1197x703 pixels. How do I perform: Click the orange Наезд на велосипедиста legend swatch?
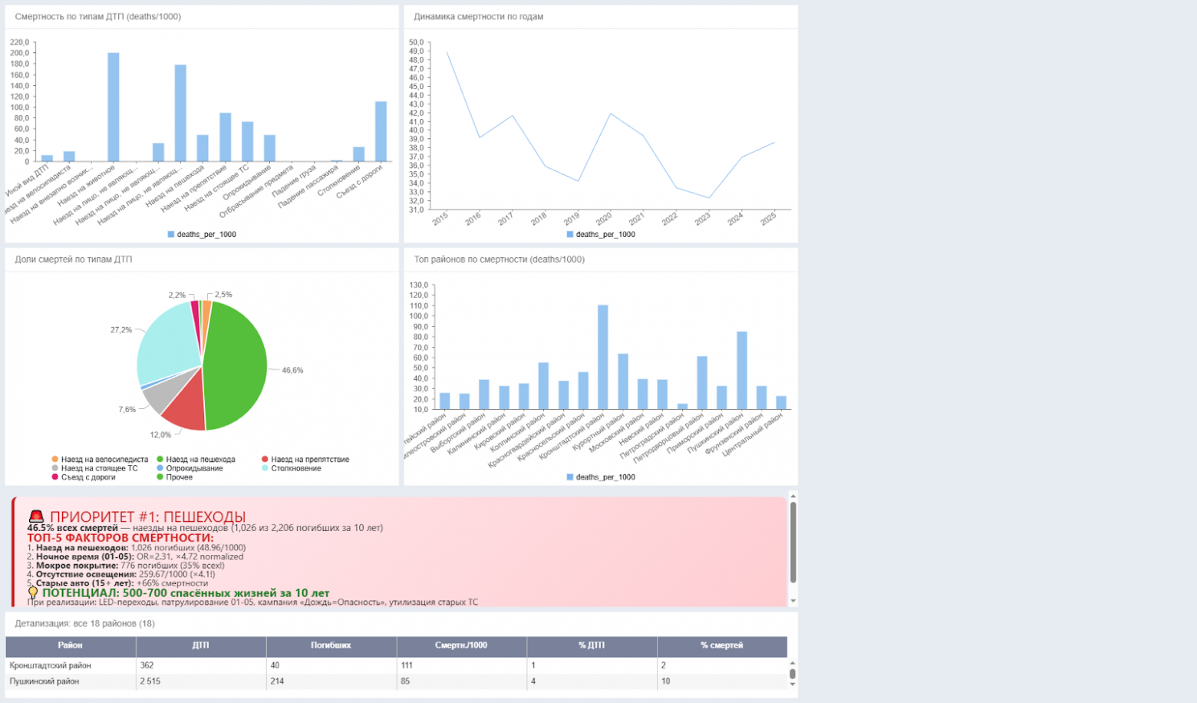(x=54, y=459)
